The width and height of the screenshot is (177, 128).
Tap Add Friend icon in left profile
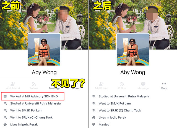click(x=13, y=84)
